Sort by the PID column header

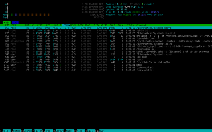7,25
